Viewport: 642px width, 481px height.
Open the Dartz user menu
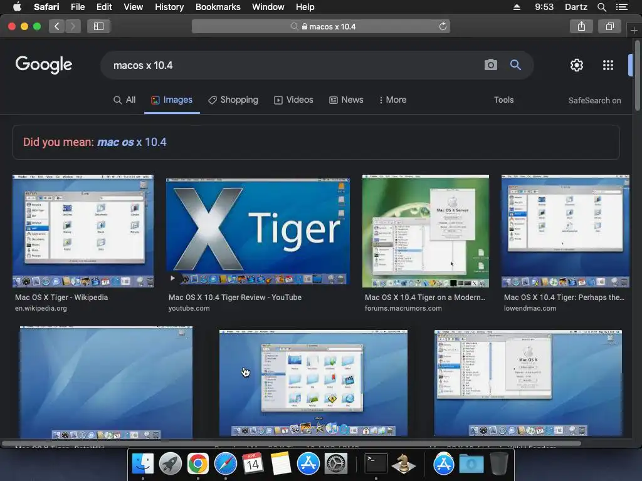tap(576, 7)
